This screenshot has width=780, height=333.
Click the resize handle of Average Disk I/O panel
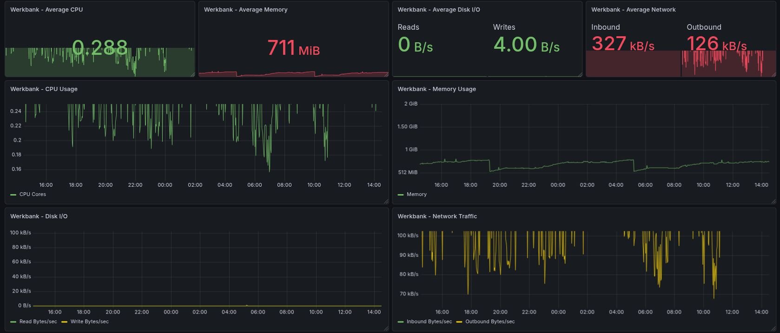579,74
